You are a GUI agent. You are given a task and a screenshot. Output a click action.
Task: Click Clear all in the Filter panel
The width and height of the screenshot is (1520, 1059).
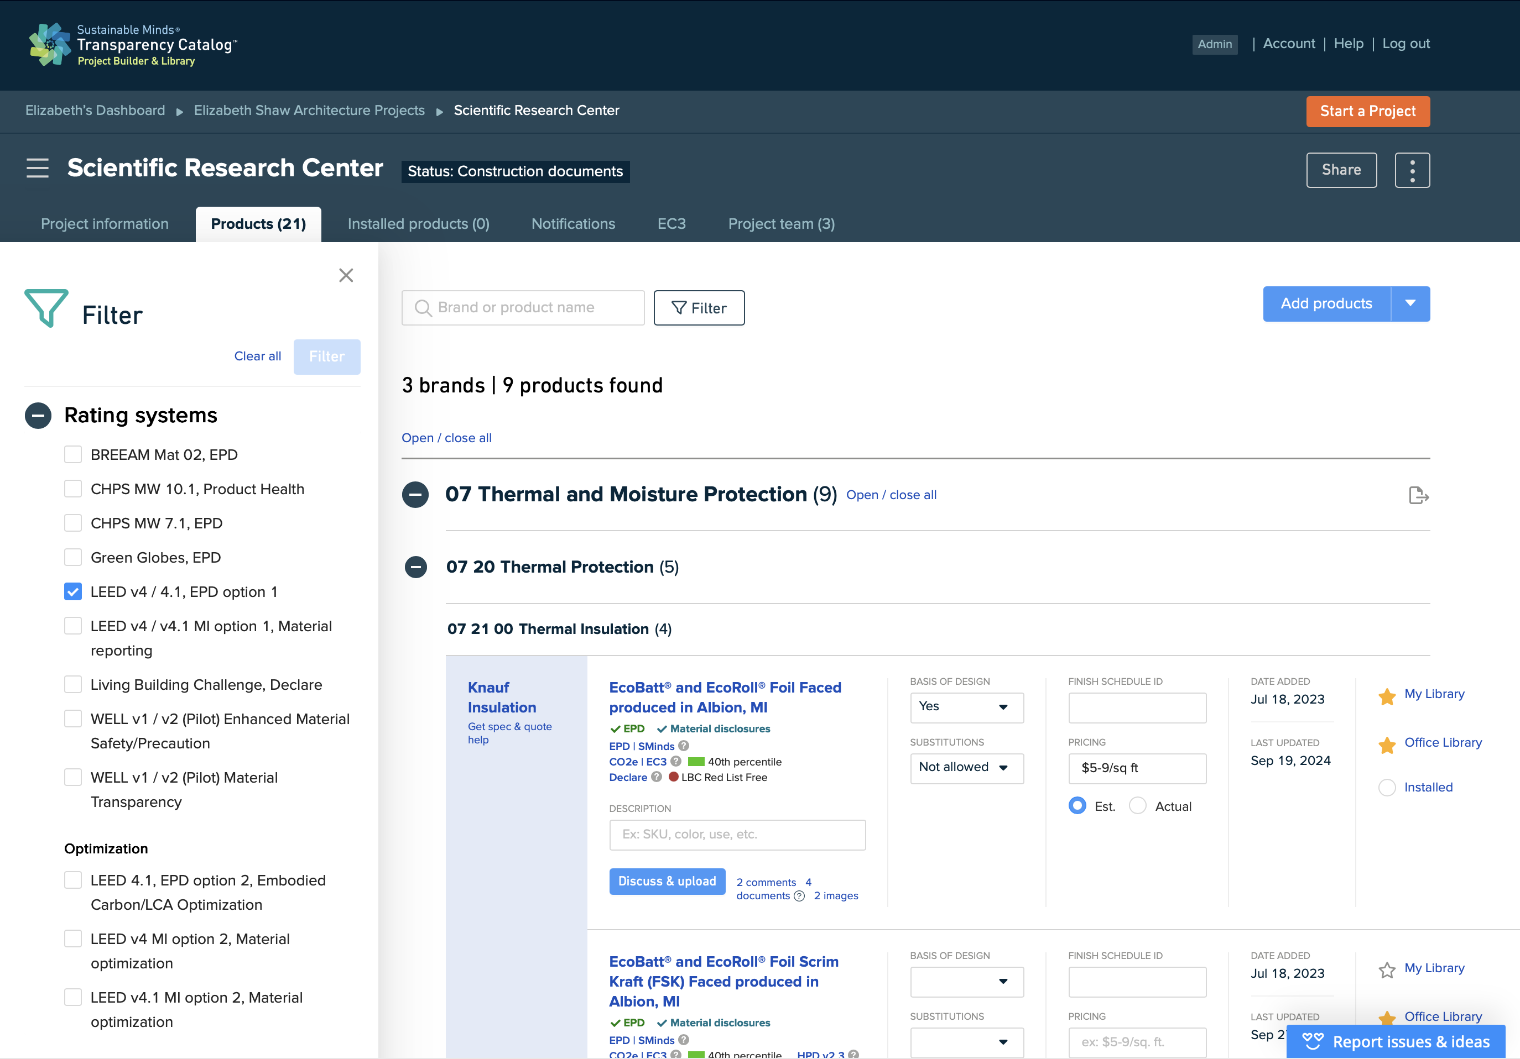258,356
